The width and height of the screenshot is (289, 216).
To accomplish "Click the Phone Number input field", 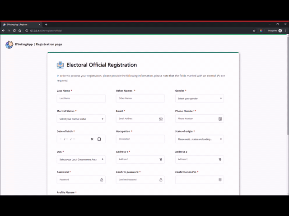I will point(200,119).
